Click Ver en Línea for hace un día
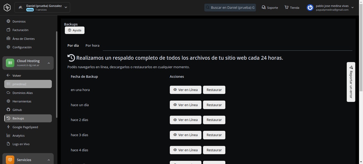The image size is (363, 164). click(185, 105)
